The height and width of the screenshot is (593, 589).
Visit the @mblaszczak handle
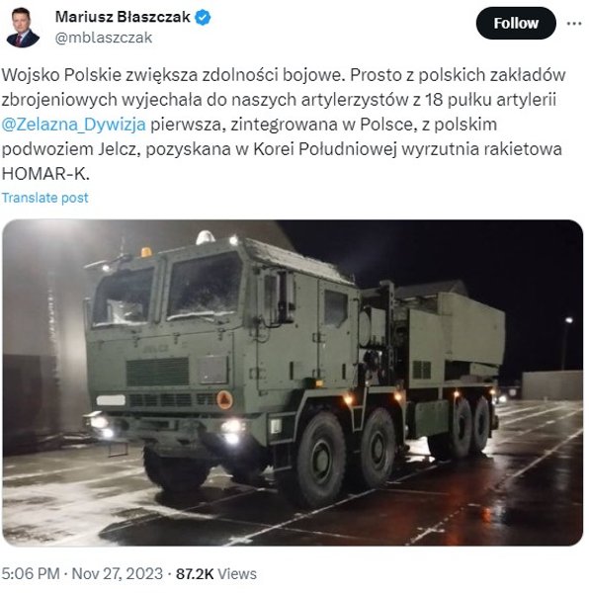pos(104,38)
